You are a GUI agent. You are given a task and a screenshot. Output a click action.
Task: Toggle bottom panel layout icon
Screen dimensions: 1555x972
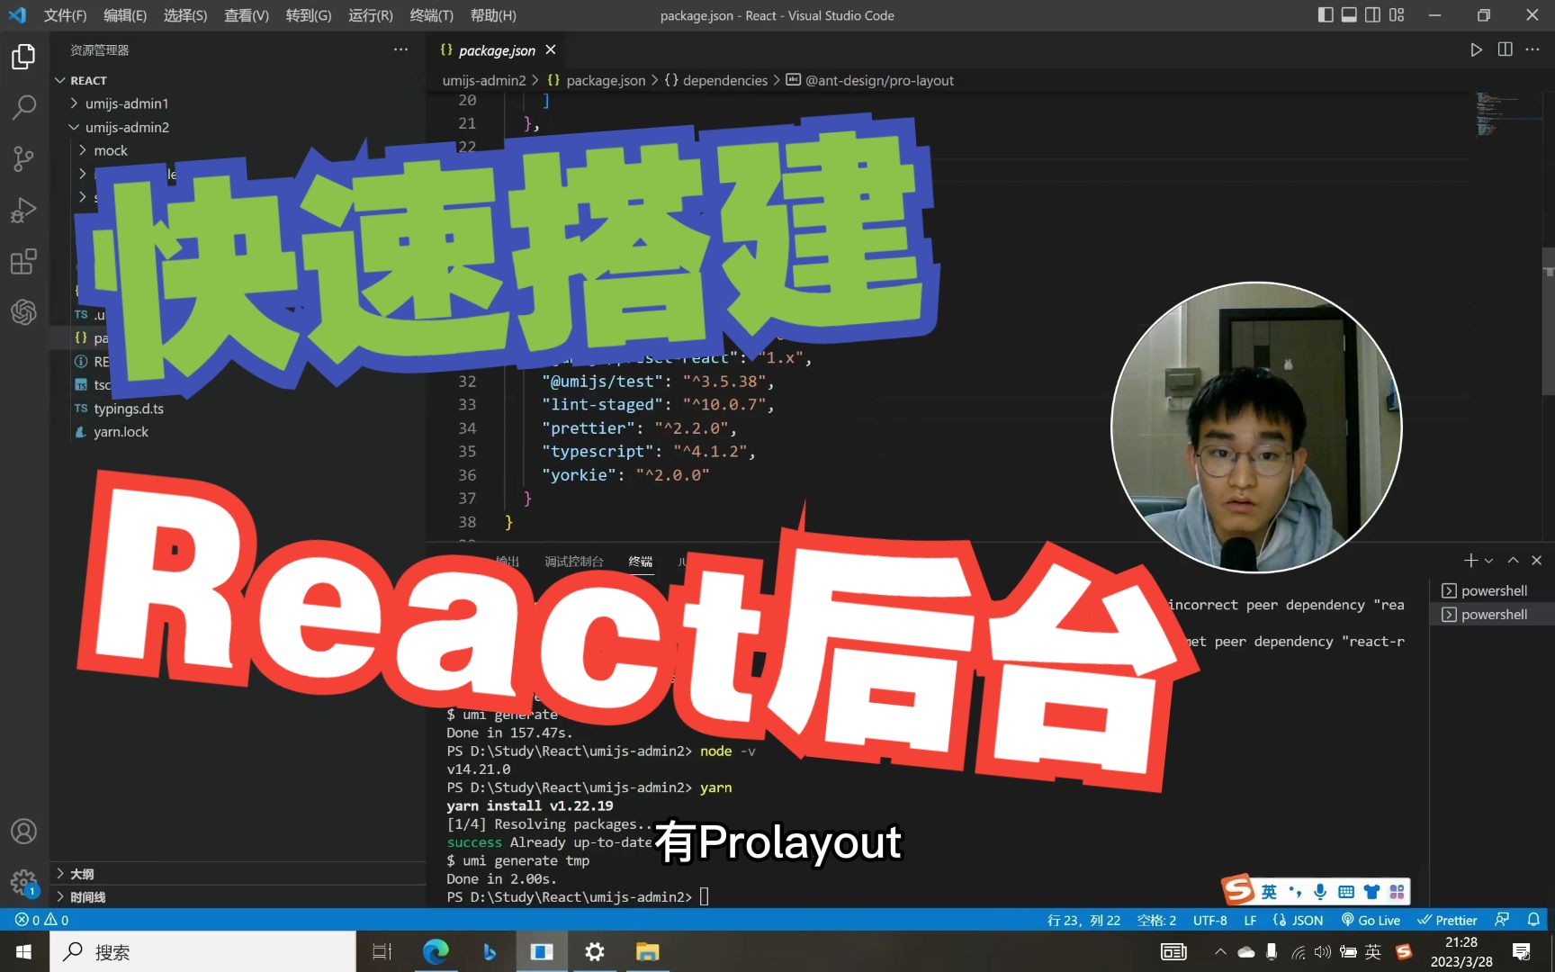[x=1349, y=14]
